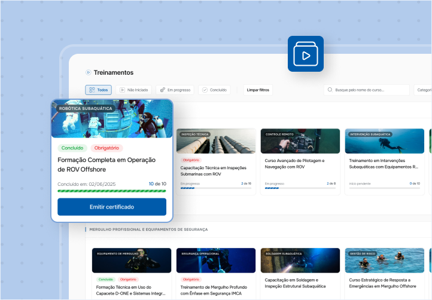Image resolution: width=432 pixels, height=300 pixels.
Task: Click checkmark icon in Concluído filter
Action: 205,90
